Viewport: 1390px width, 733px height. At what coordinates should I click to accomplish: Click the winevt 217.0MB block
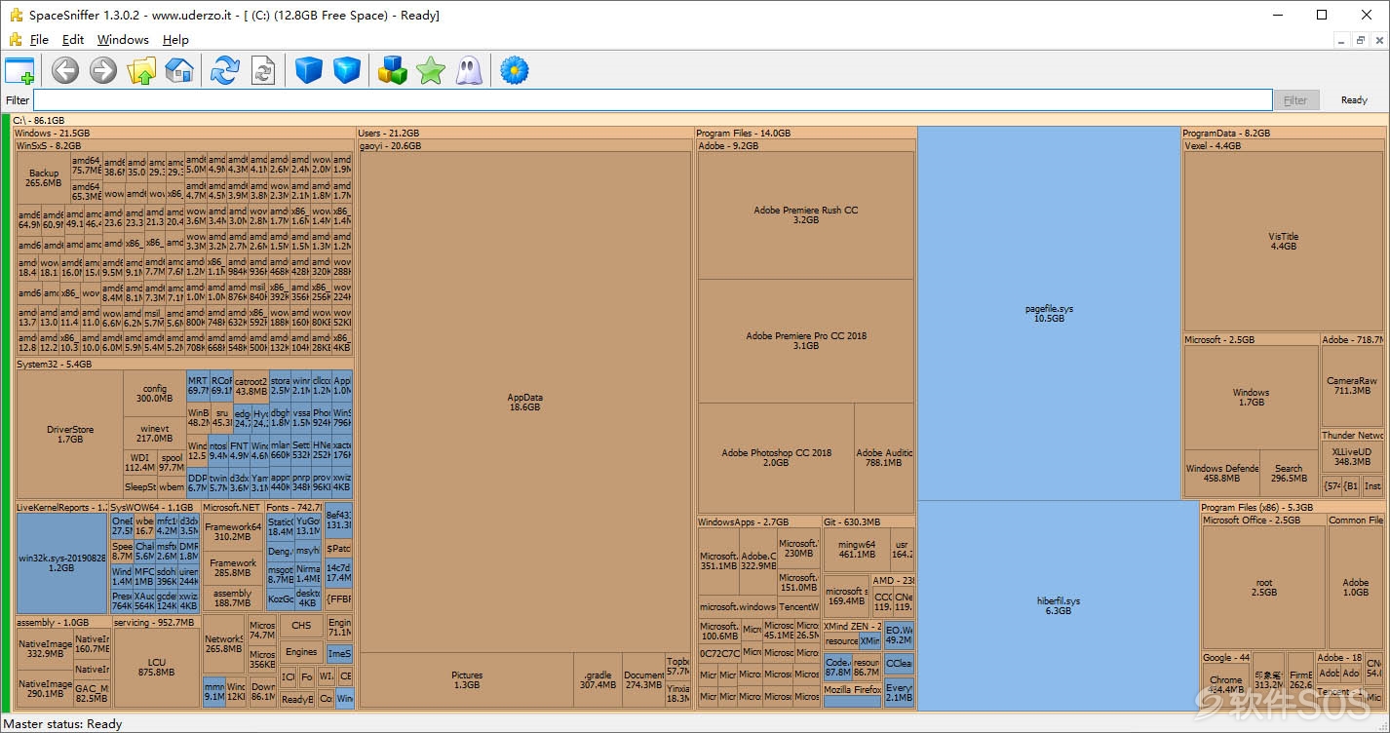tap(154, 433)
